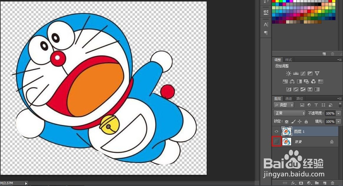Pick the magenta swatch in second row
343x186 pixels.
[284, 4]
